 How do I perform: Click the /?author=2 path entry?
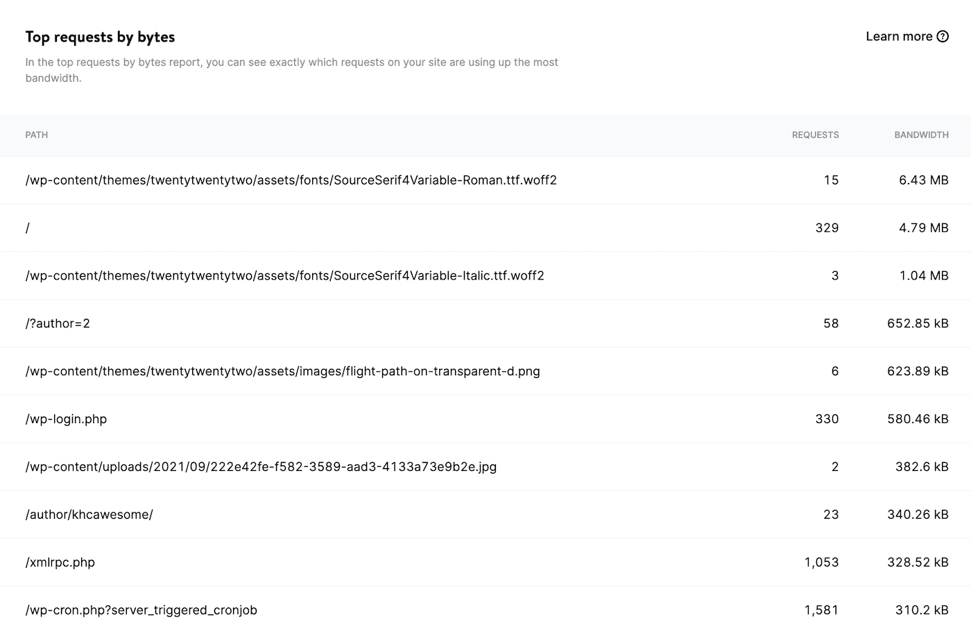[x=58, y=323]
